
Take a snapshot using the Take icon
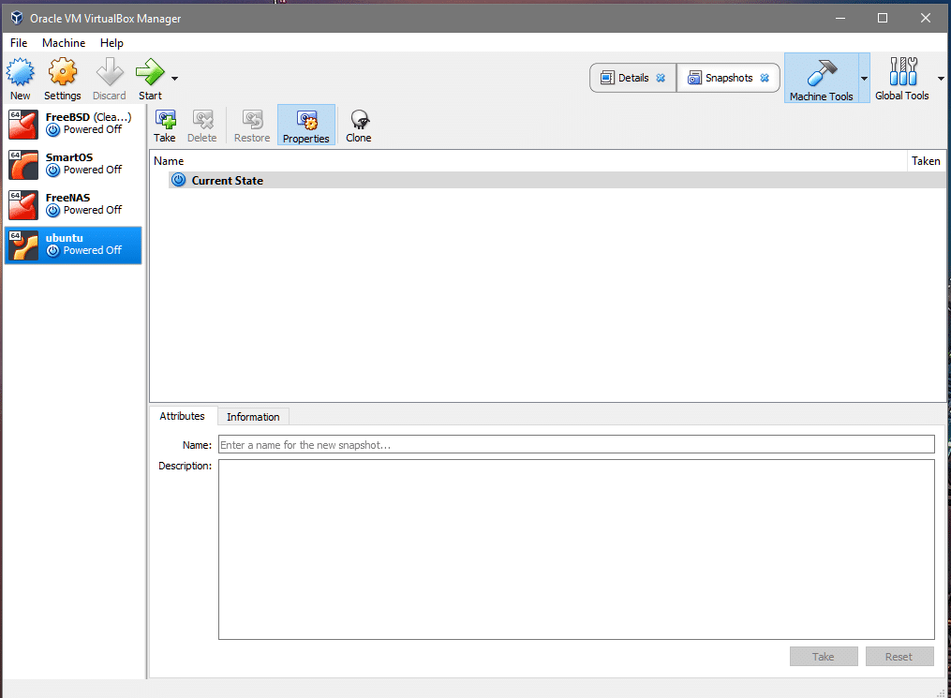(165, 120)
